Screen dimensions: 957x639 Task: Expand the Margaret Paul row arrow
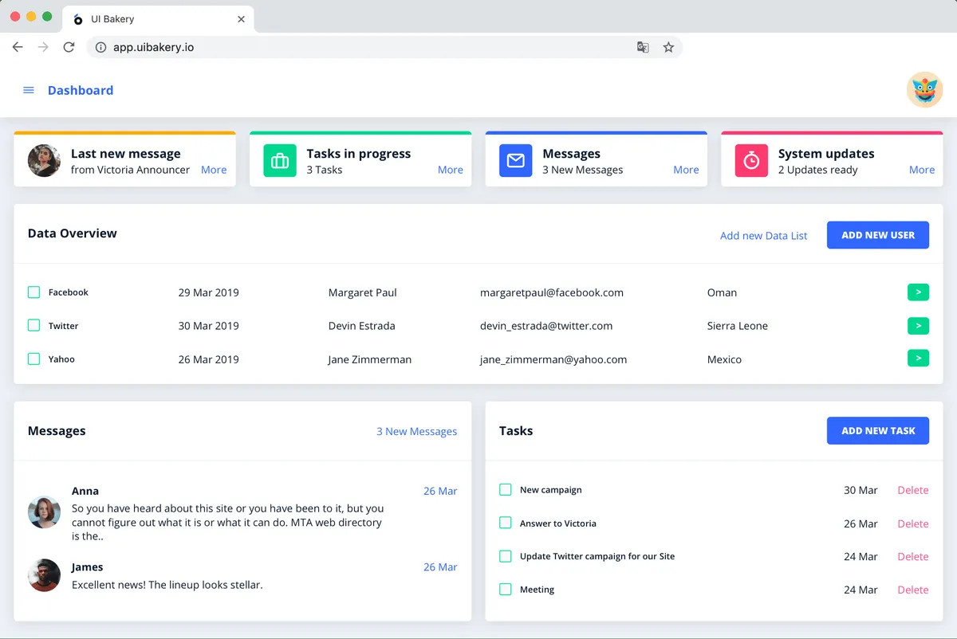(918, 292)
